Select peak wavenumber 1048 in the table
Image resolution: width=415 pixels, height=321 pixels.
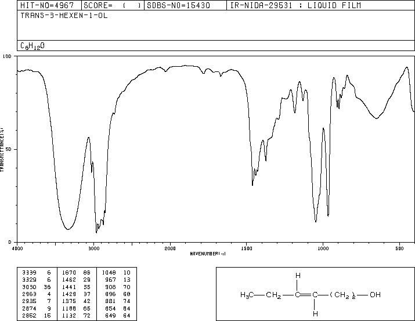tap(109, 272)
